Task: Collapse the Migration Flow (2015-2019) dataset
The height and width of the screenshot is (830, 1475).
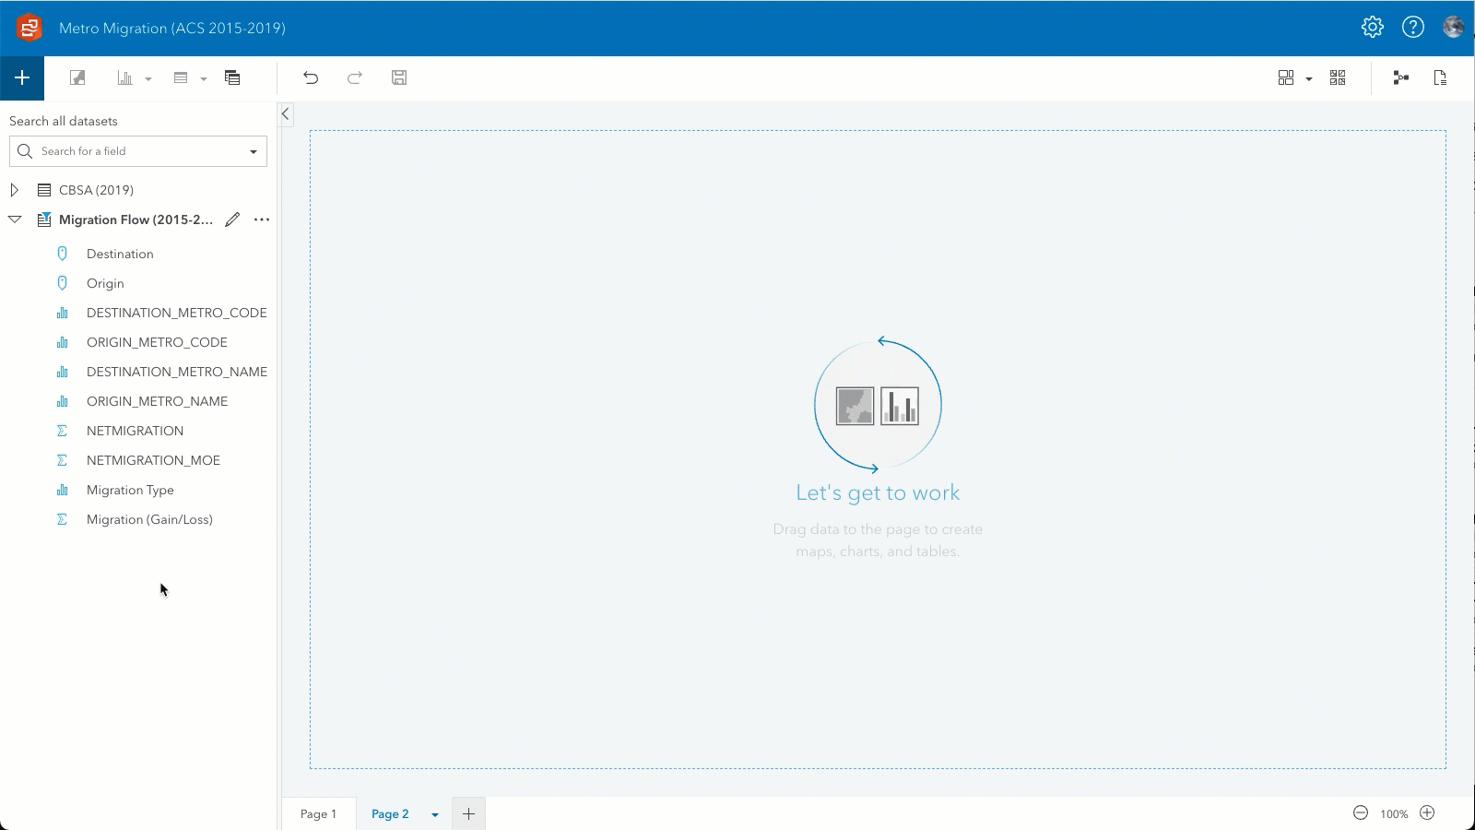Action: (14, 219)
